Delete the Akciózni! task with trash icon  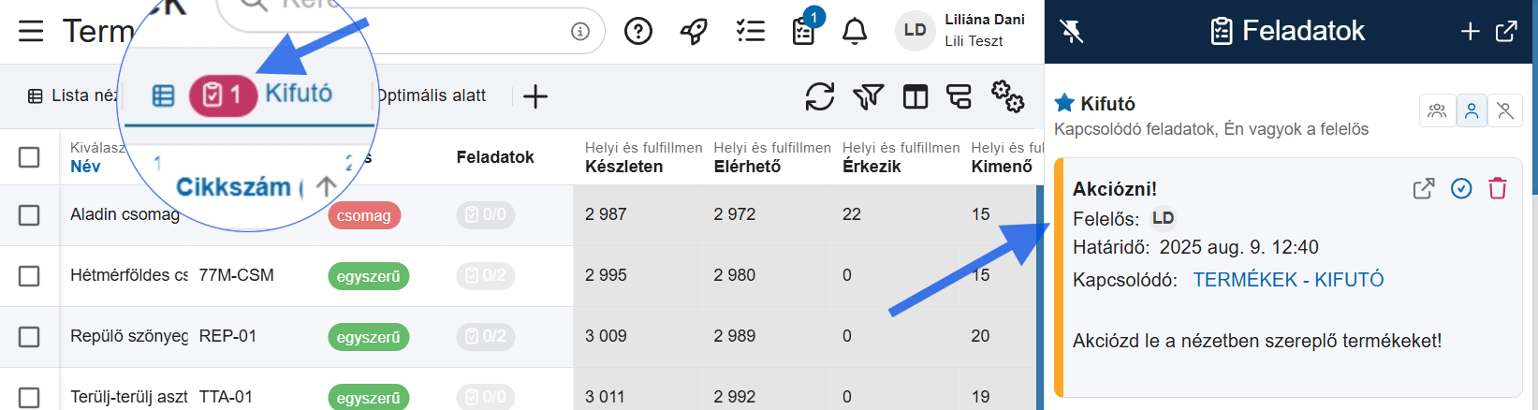1498,189
